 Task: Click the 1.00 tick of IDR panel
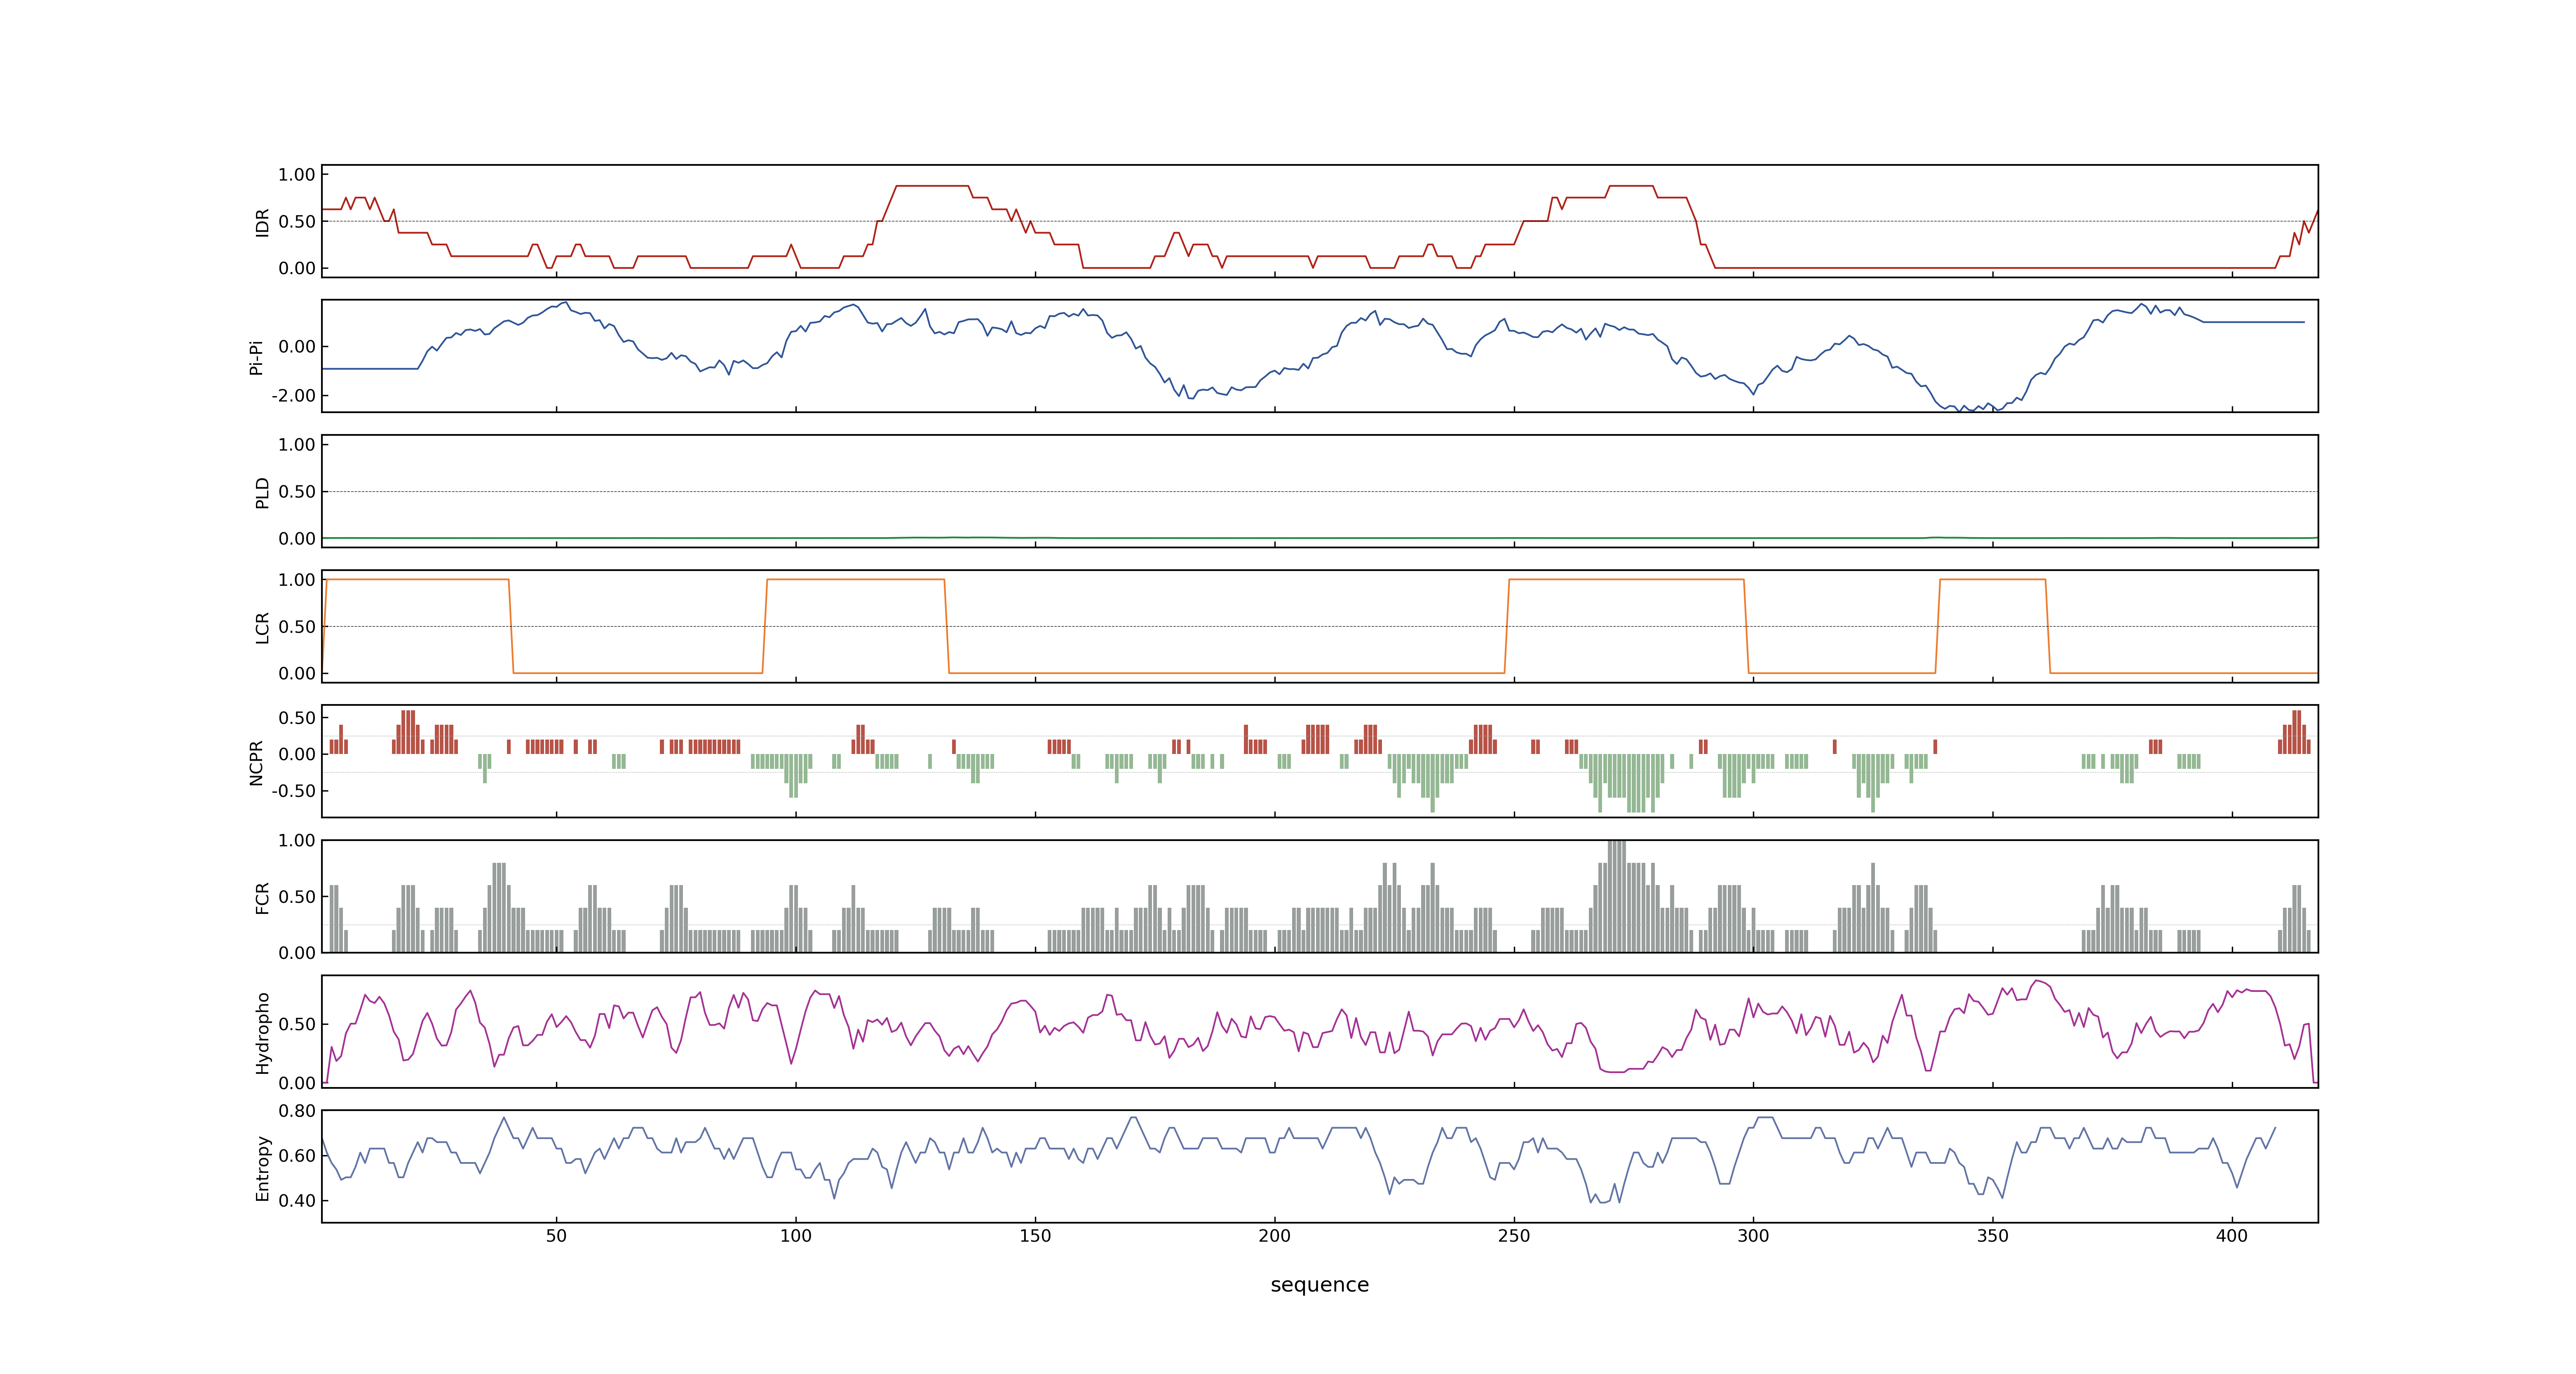297,175
